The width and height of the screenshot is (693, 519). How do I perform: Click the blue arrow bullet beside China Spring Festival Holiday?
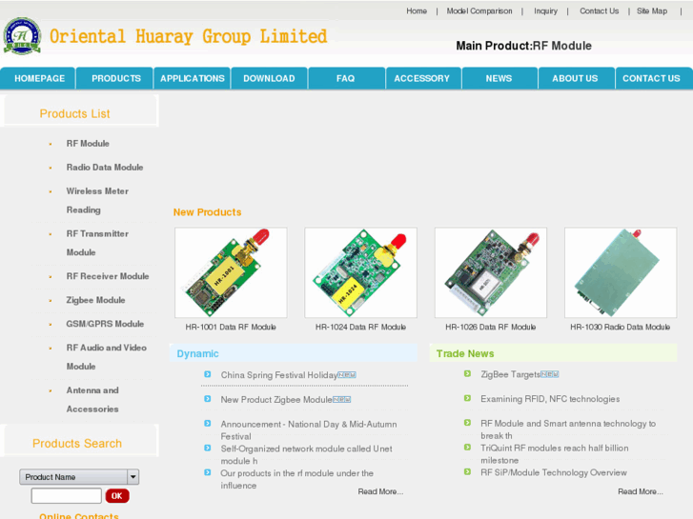[207, 374]
